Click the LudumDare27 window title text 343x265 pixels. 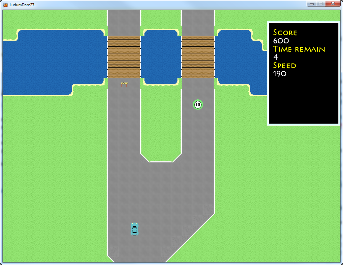pyautogui.click(x=22, y=5)
